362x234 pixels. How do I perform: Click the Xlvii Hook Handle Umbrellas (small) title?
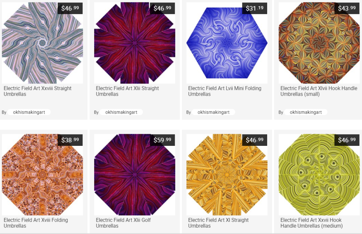[319, 91]
